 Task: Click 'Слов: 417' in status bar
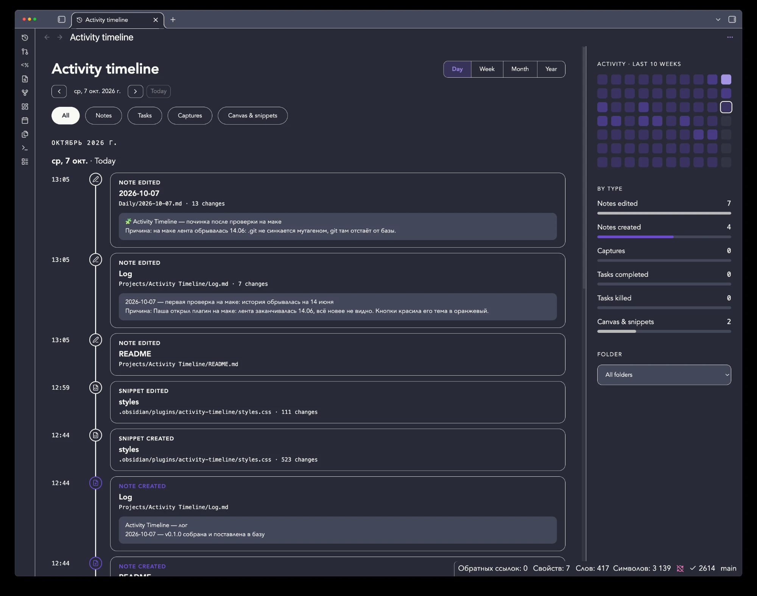592,568
